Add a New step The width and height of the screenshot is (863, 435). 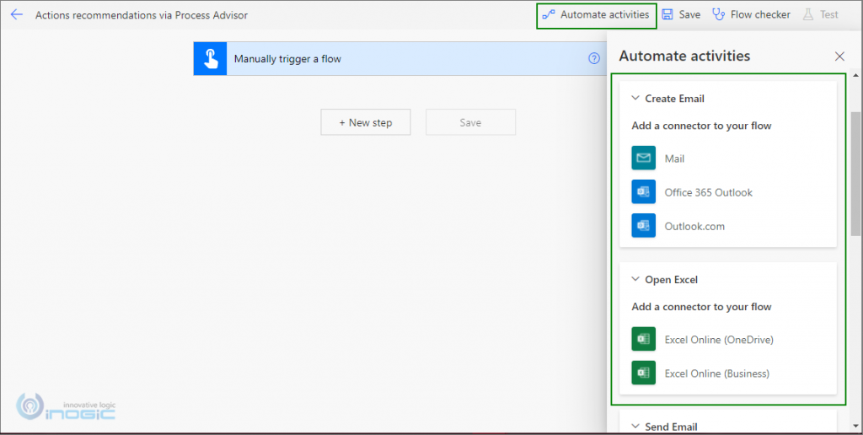click(365, 122)
